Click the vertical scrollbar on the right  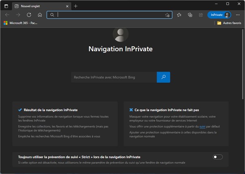click(243, 97)
